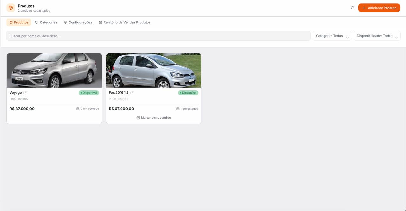Open the Categoria: Todas dropdown

pyautogui.click(x=332, y=36)
